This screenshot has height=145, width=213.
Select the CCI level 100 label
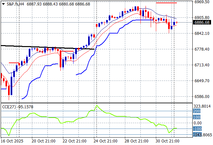coord(197,117)
